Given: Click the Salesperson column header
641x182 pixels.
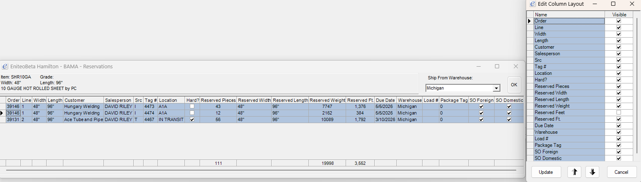Looking at the screenshot, I should point(118,100).
